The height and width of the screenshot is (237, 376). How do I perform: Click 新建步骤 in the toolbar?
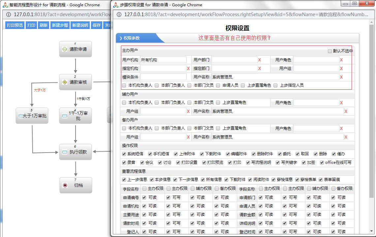click(x=60, y=25)
